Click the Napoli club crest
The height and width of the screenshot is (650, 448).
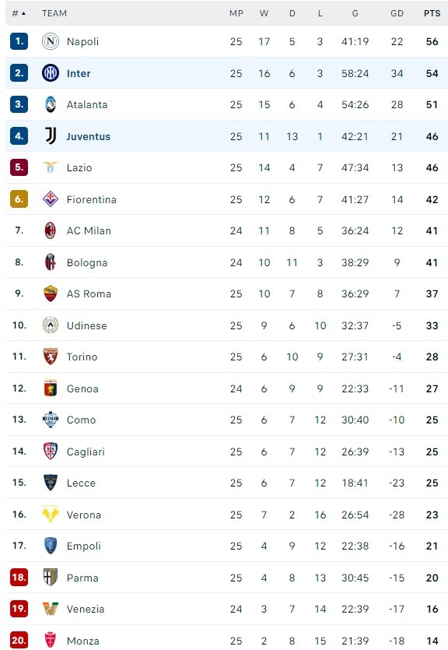(x=51, y=41)
